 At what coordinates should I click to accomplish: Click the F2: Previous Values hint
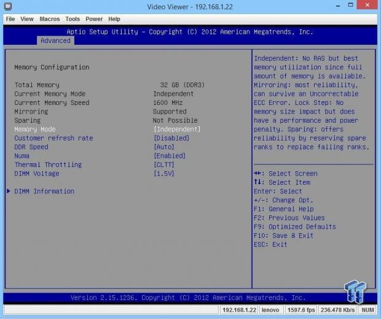289,218
